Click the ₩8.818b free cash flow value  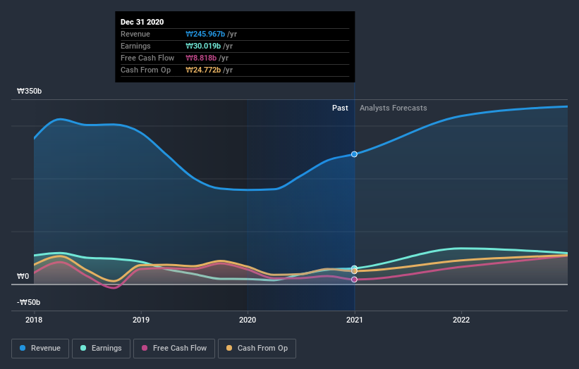coord(201,58)
